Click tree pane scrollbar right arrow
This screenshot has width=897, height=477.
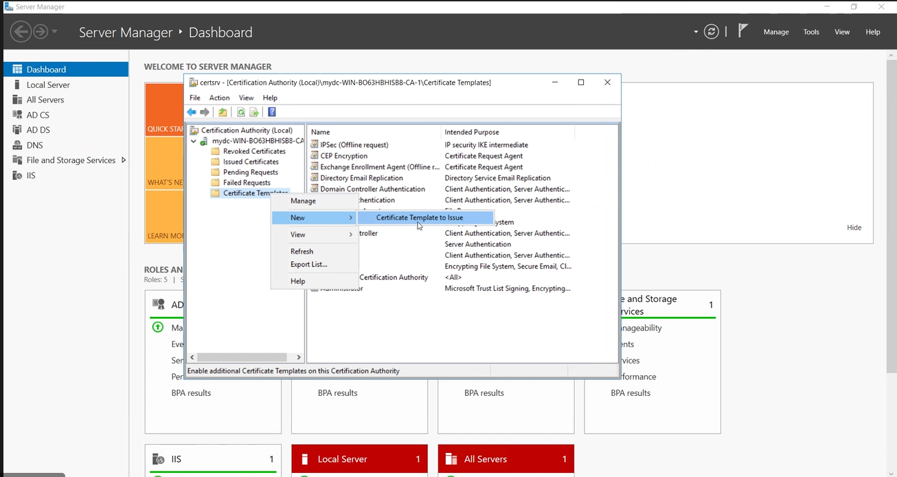[299, 357]
